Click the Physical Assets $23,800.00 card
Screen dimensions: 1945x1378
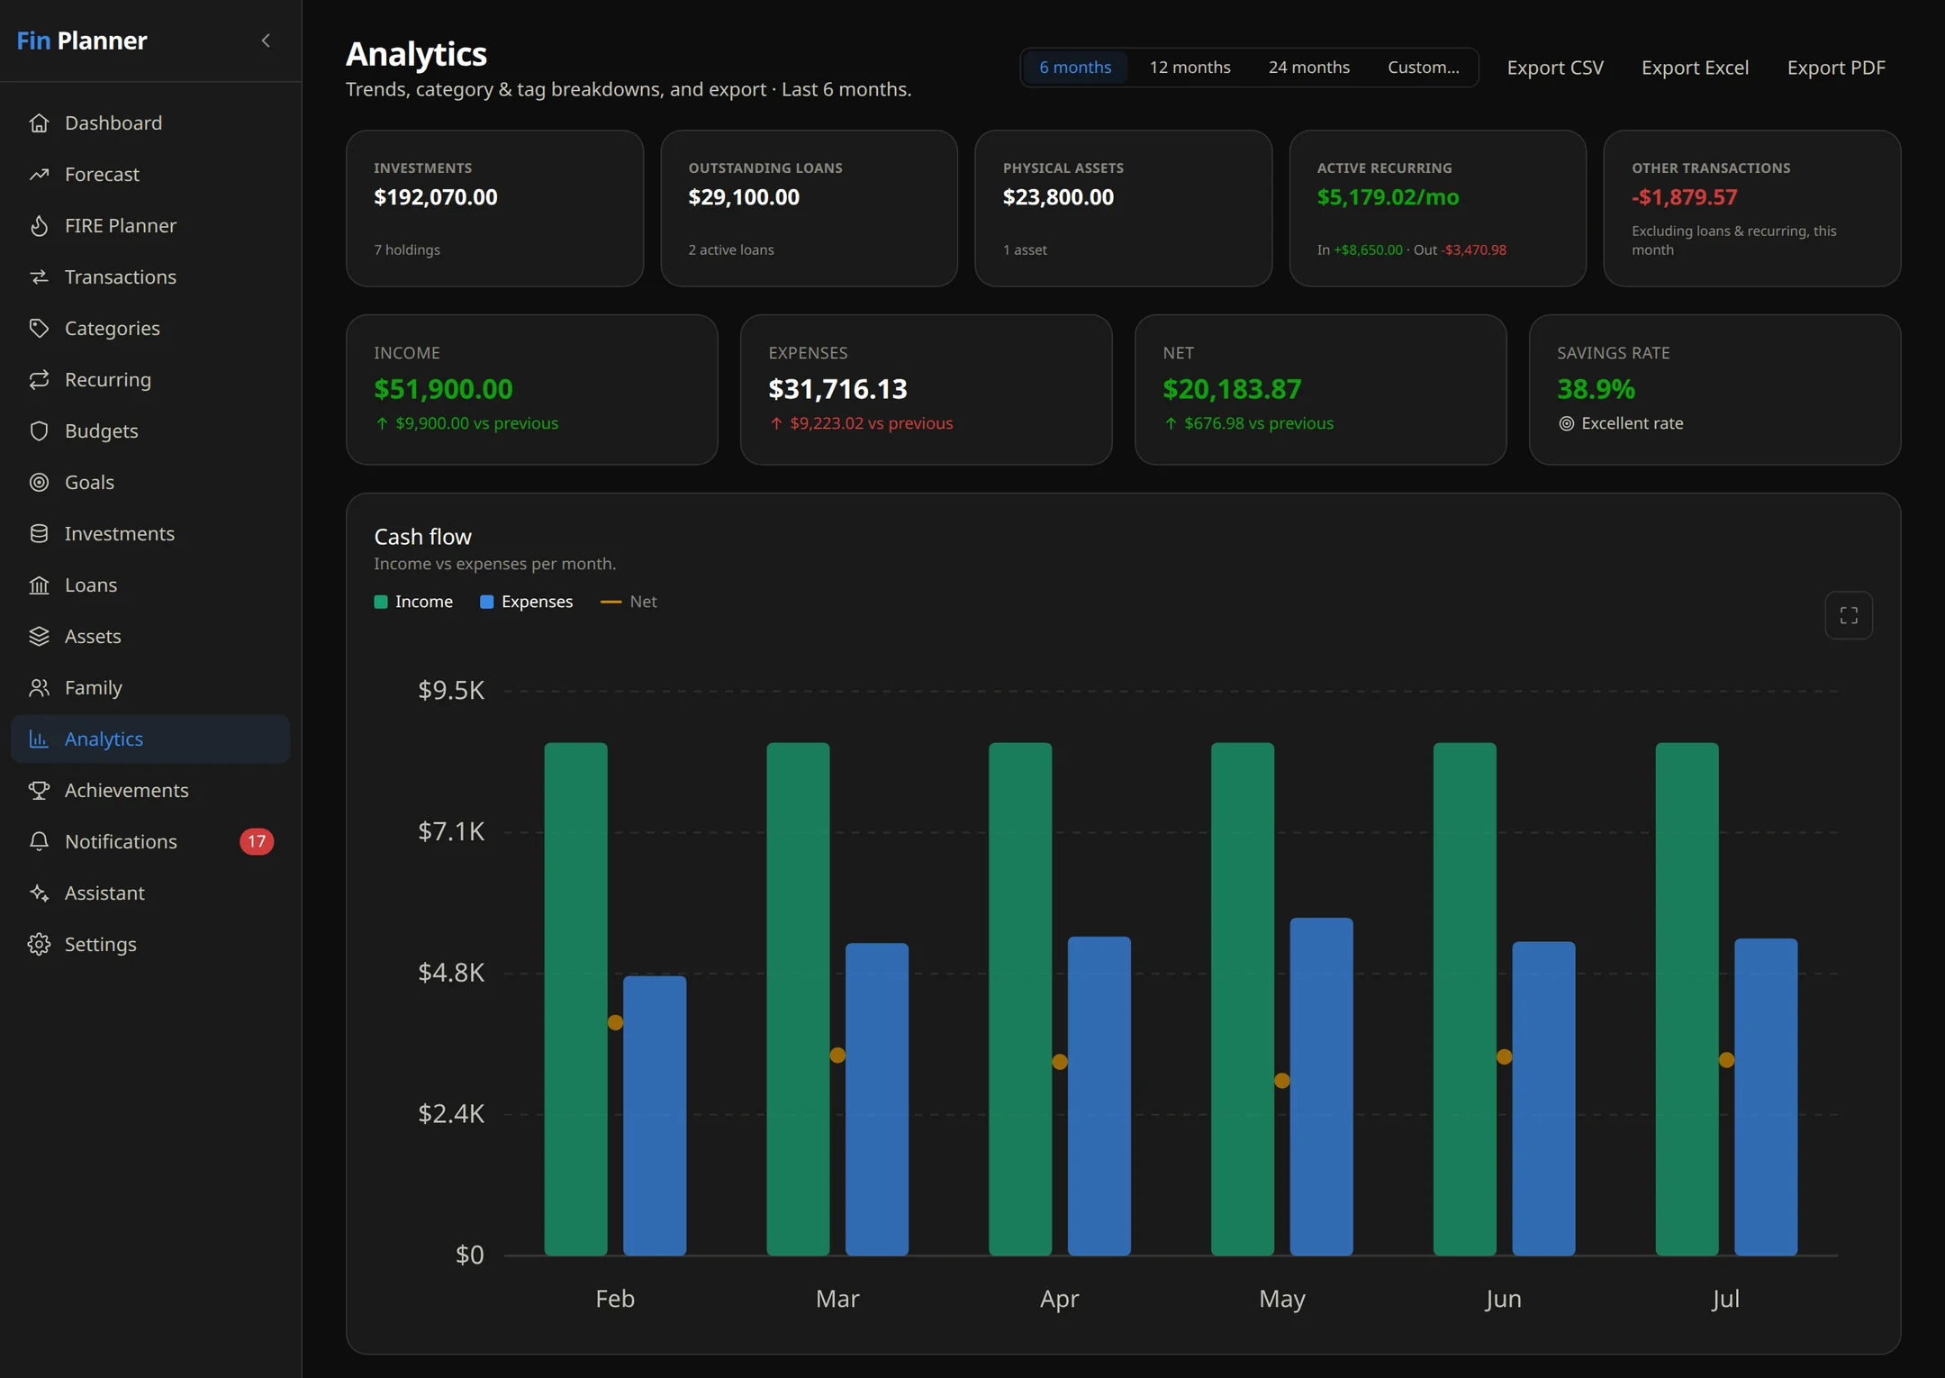pos(1123,208)
